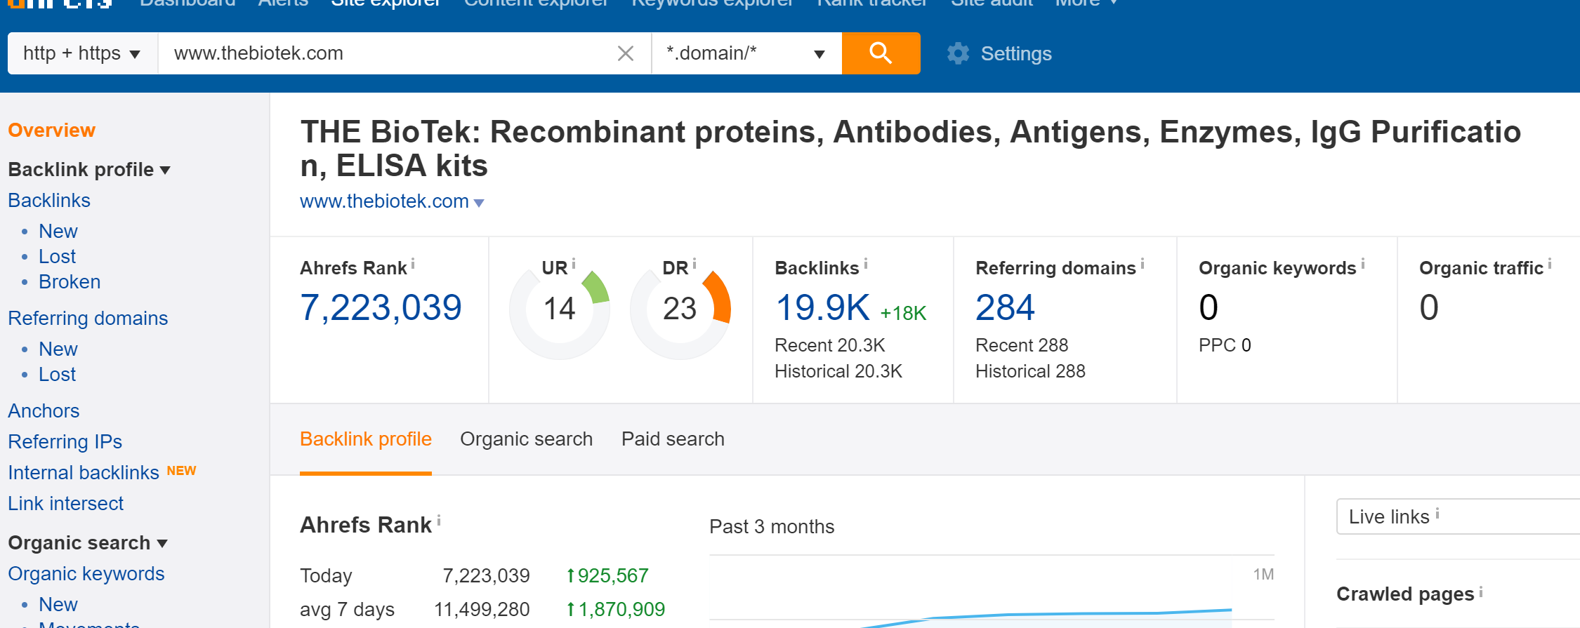Open Rank tracker in the top navigation
This screenshot has height=628, width=1580.
click(872, 3)
